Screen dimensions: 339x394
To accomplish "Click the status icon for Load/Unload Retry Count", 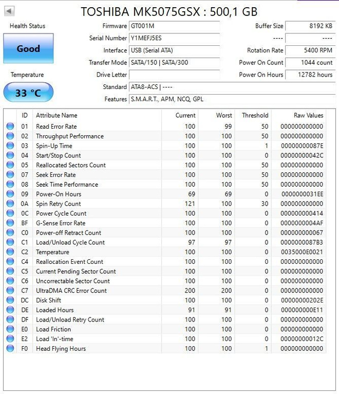I will tap(10, 319).
